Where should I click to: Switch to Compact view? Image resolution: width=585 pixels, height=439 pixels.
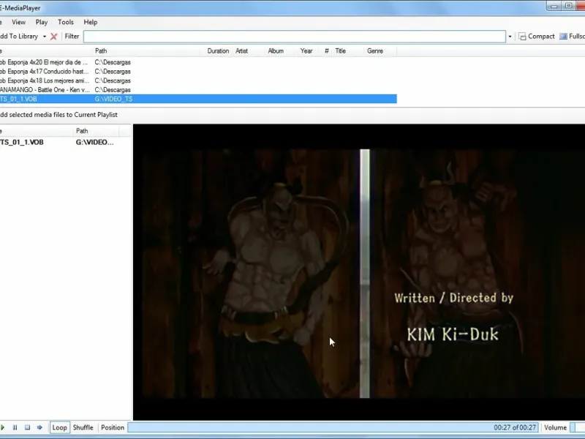click(537, 36)
